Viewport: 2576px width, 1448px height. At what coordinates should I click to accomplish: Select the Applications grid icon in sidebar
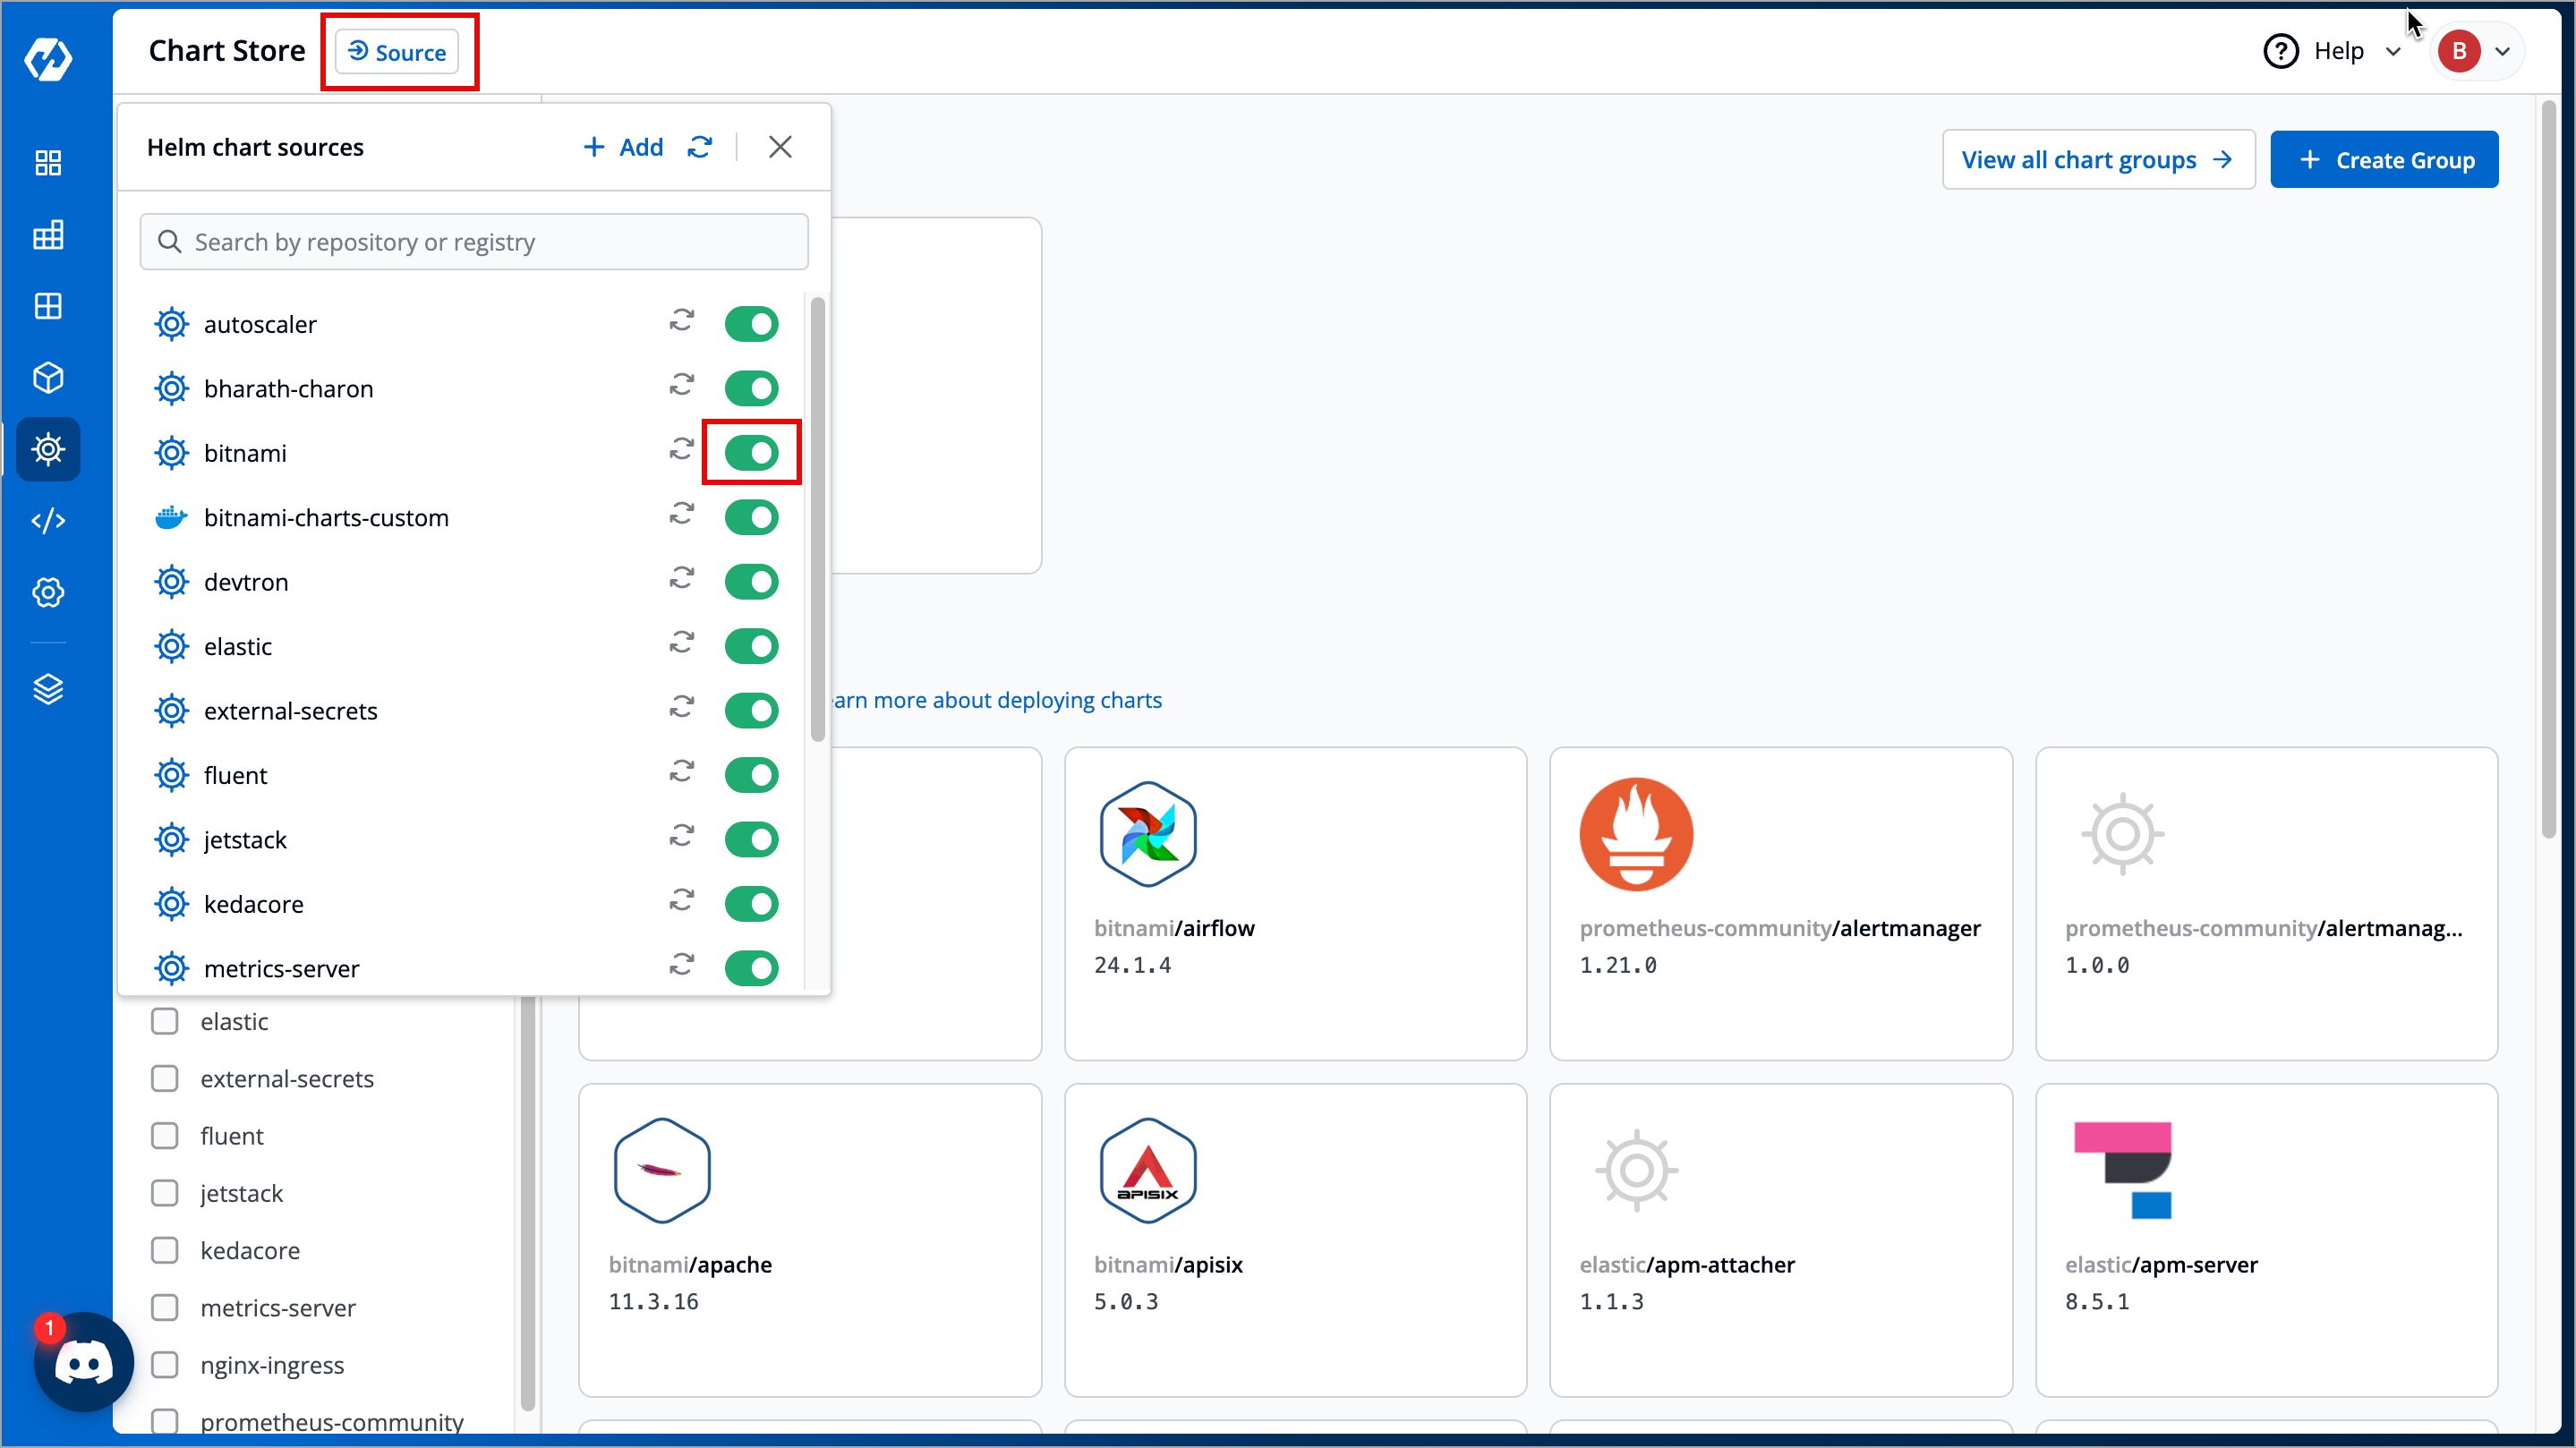pyautogui.click(x=47, y=162)
